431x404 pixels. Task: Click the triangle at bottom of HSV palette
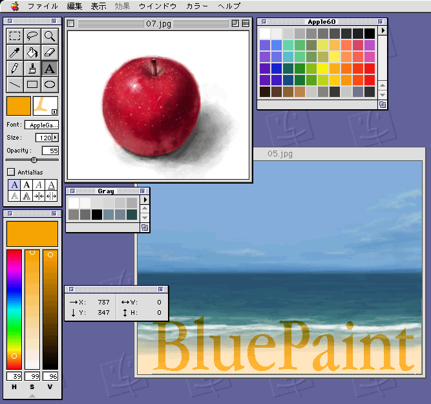pyautogui.click(x=32, y=396)
